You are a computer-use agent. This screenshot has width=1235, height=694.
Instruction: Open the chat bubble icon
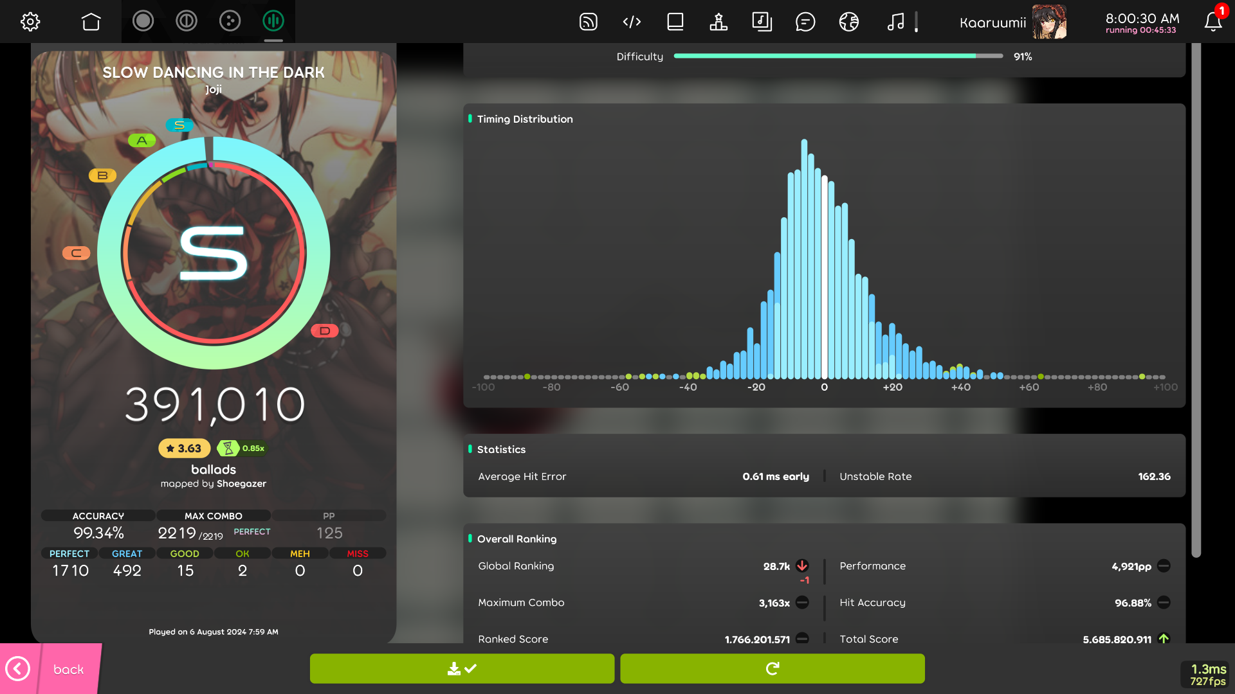[805, 22]
